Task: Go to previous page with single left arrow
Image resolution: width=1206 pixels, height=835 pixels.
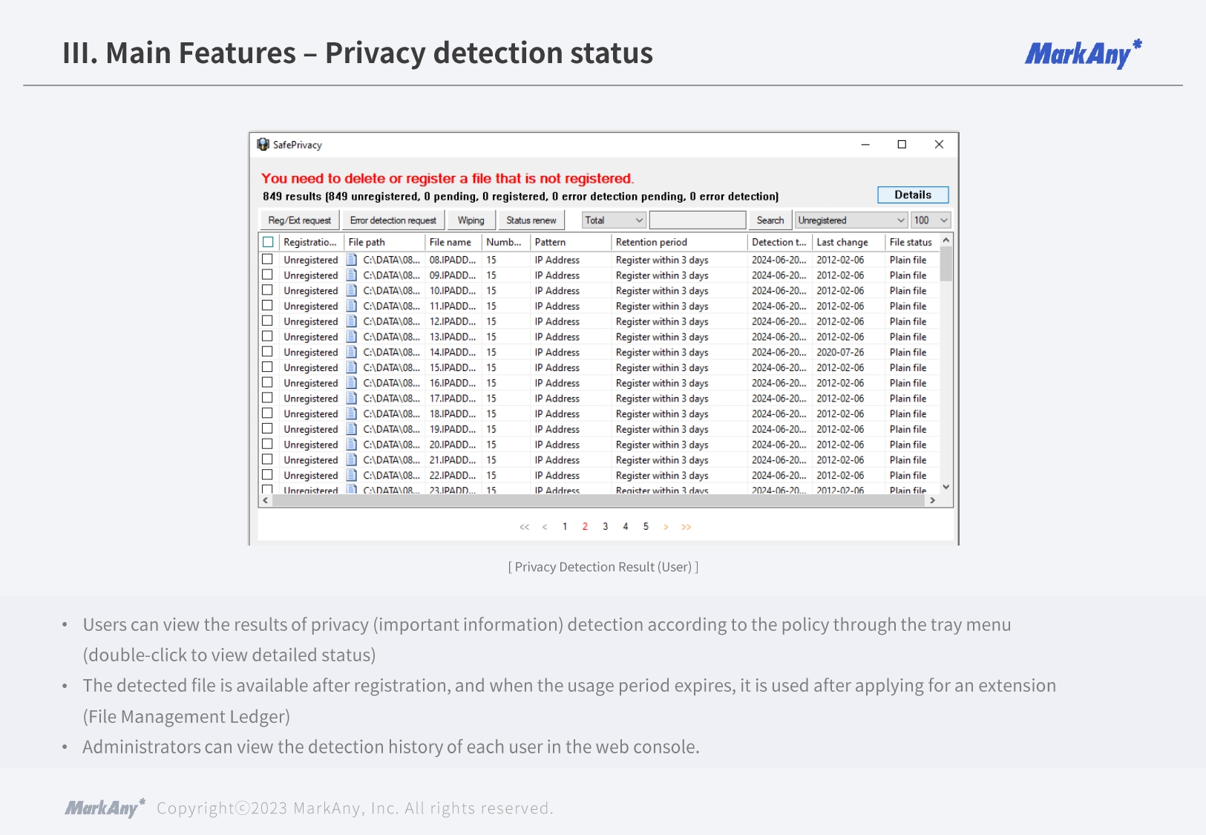Action: tap(545, 527)
